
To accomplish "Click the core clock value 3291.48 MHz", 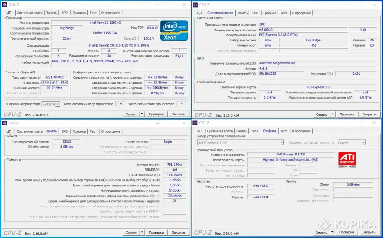I will 54,77.
